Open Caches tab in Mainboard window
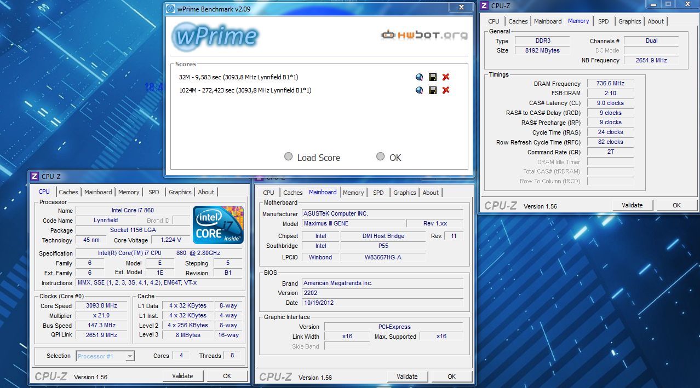The width and height of the screenshot is (700, 388). (293, 193)
